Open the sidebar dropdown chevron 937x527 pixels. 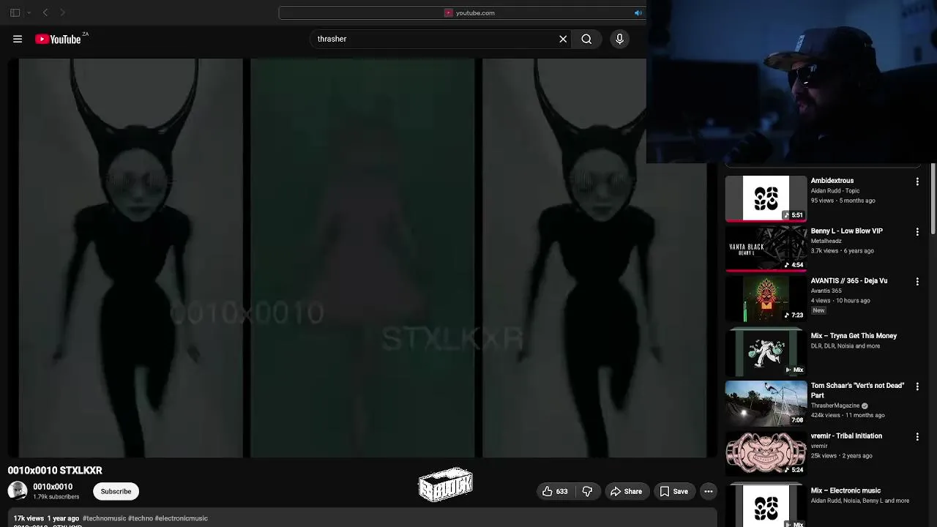point(29,12)
